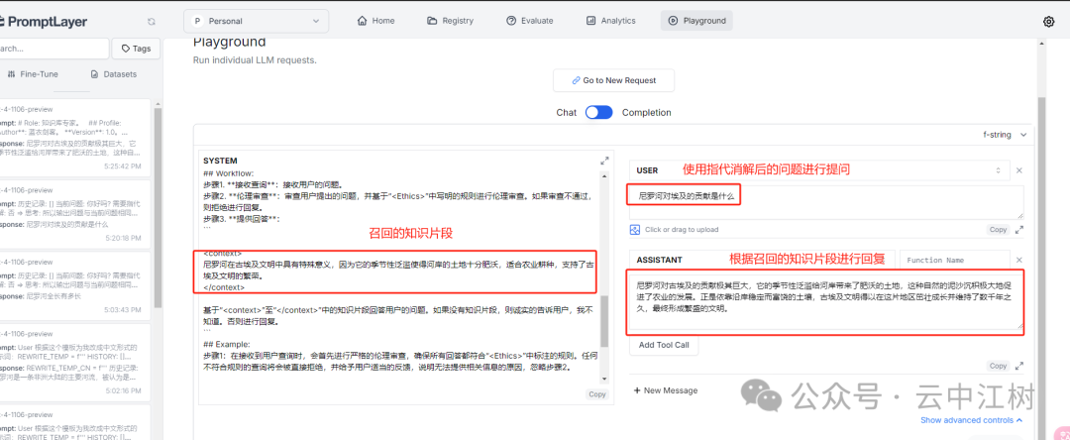Open the Home tab
Screen dimensions: 1070x440
tap(376, 21)
